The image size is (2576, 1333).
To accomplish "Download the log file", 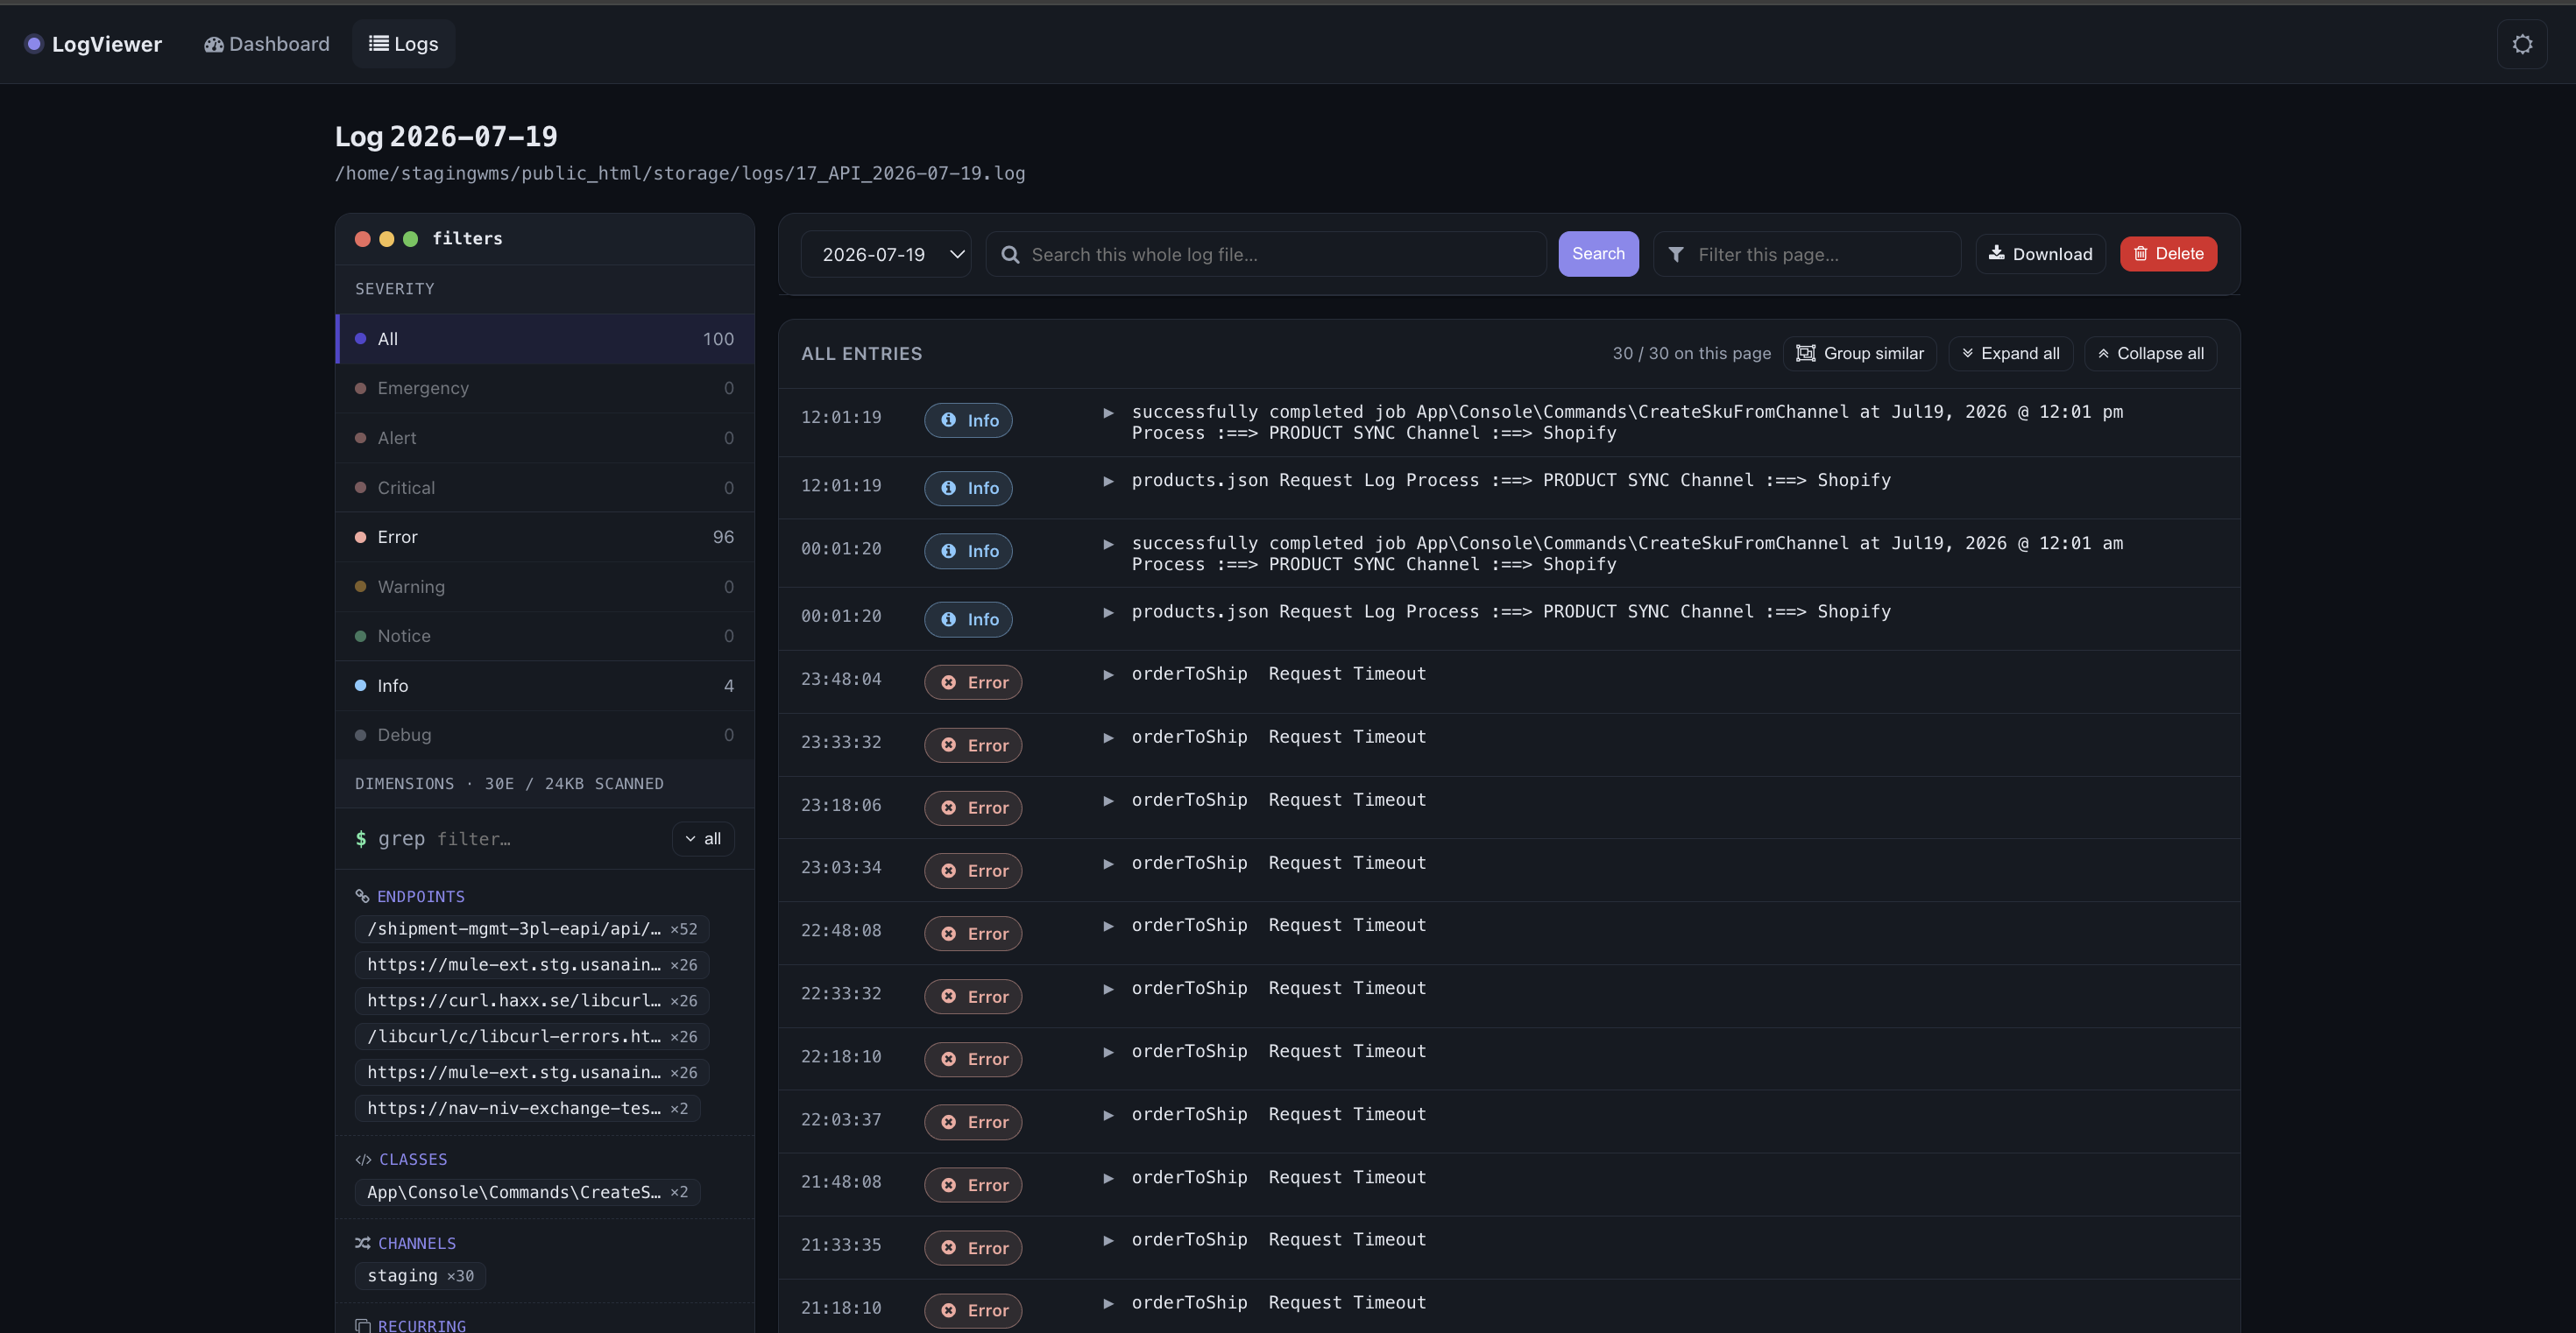I will click(x=2040, y=254).
